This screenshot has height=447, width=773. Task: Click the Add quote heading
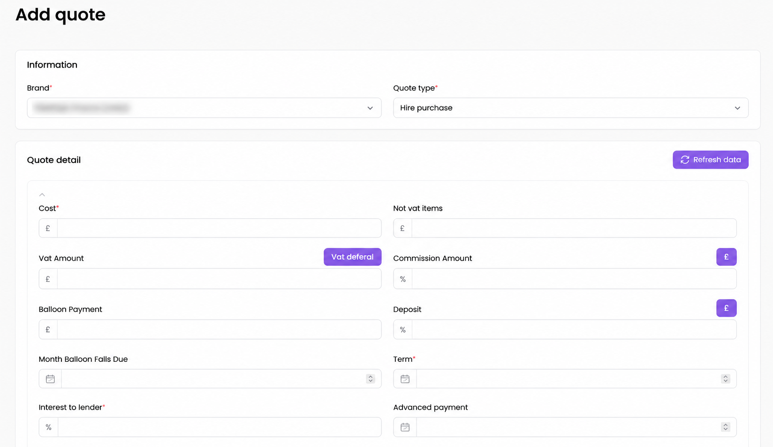[x=61, y=15]
